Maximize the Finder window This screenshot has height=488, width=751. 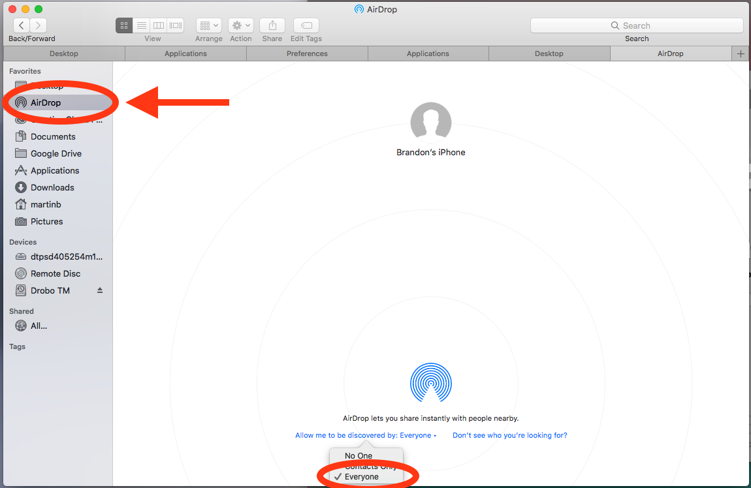[39, 9]
